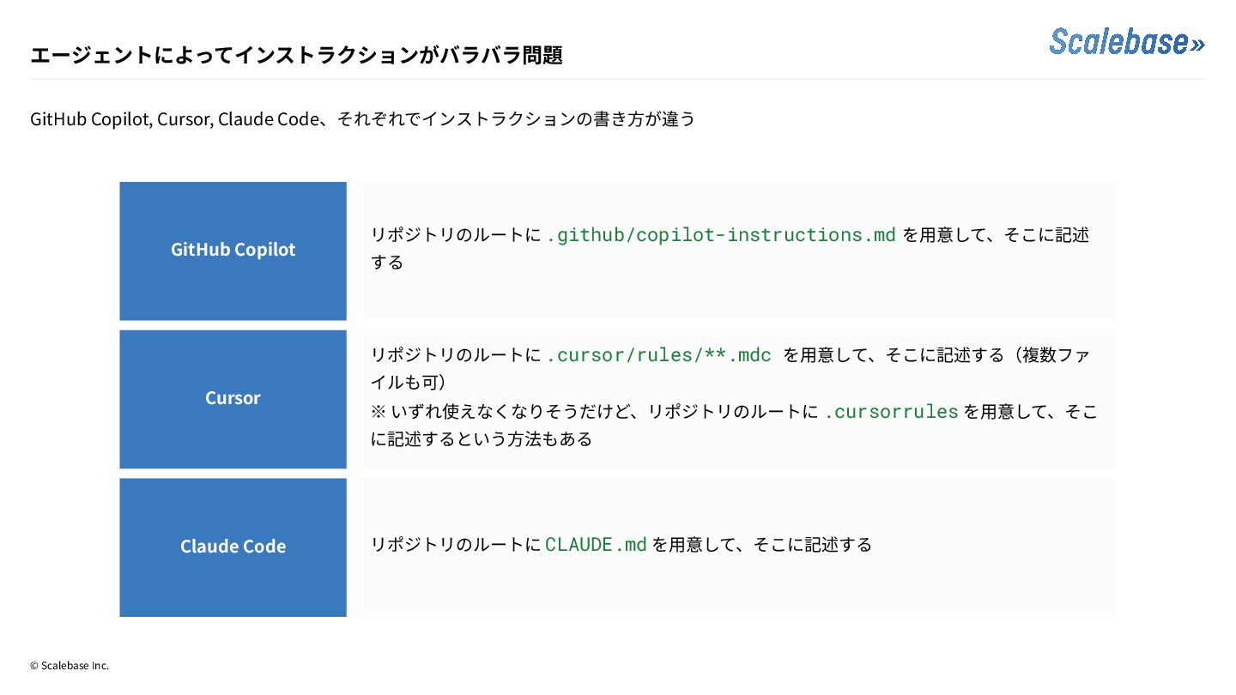This screenshot has height=695, width=1236.
Task: Click the Claude Code description panel
Action: click(x=738, y=547)
